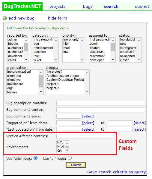Click the Last updated on from date field

[x=69, y=129]
